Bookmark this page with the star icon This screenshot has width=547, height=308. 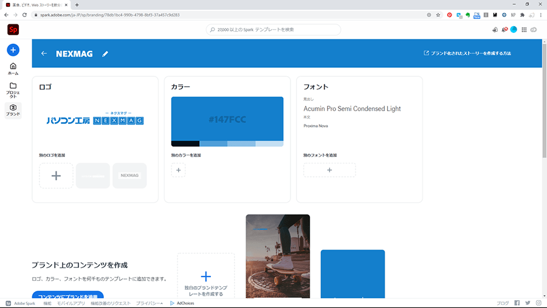point(438,15)
